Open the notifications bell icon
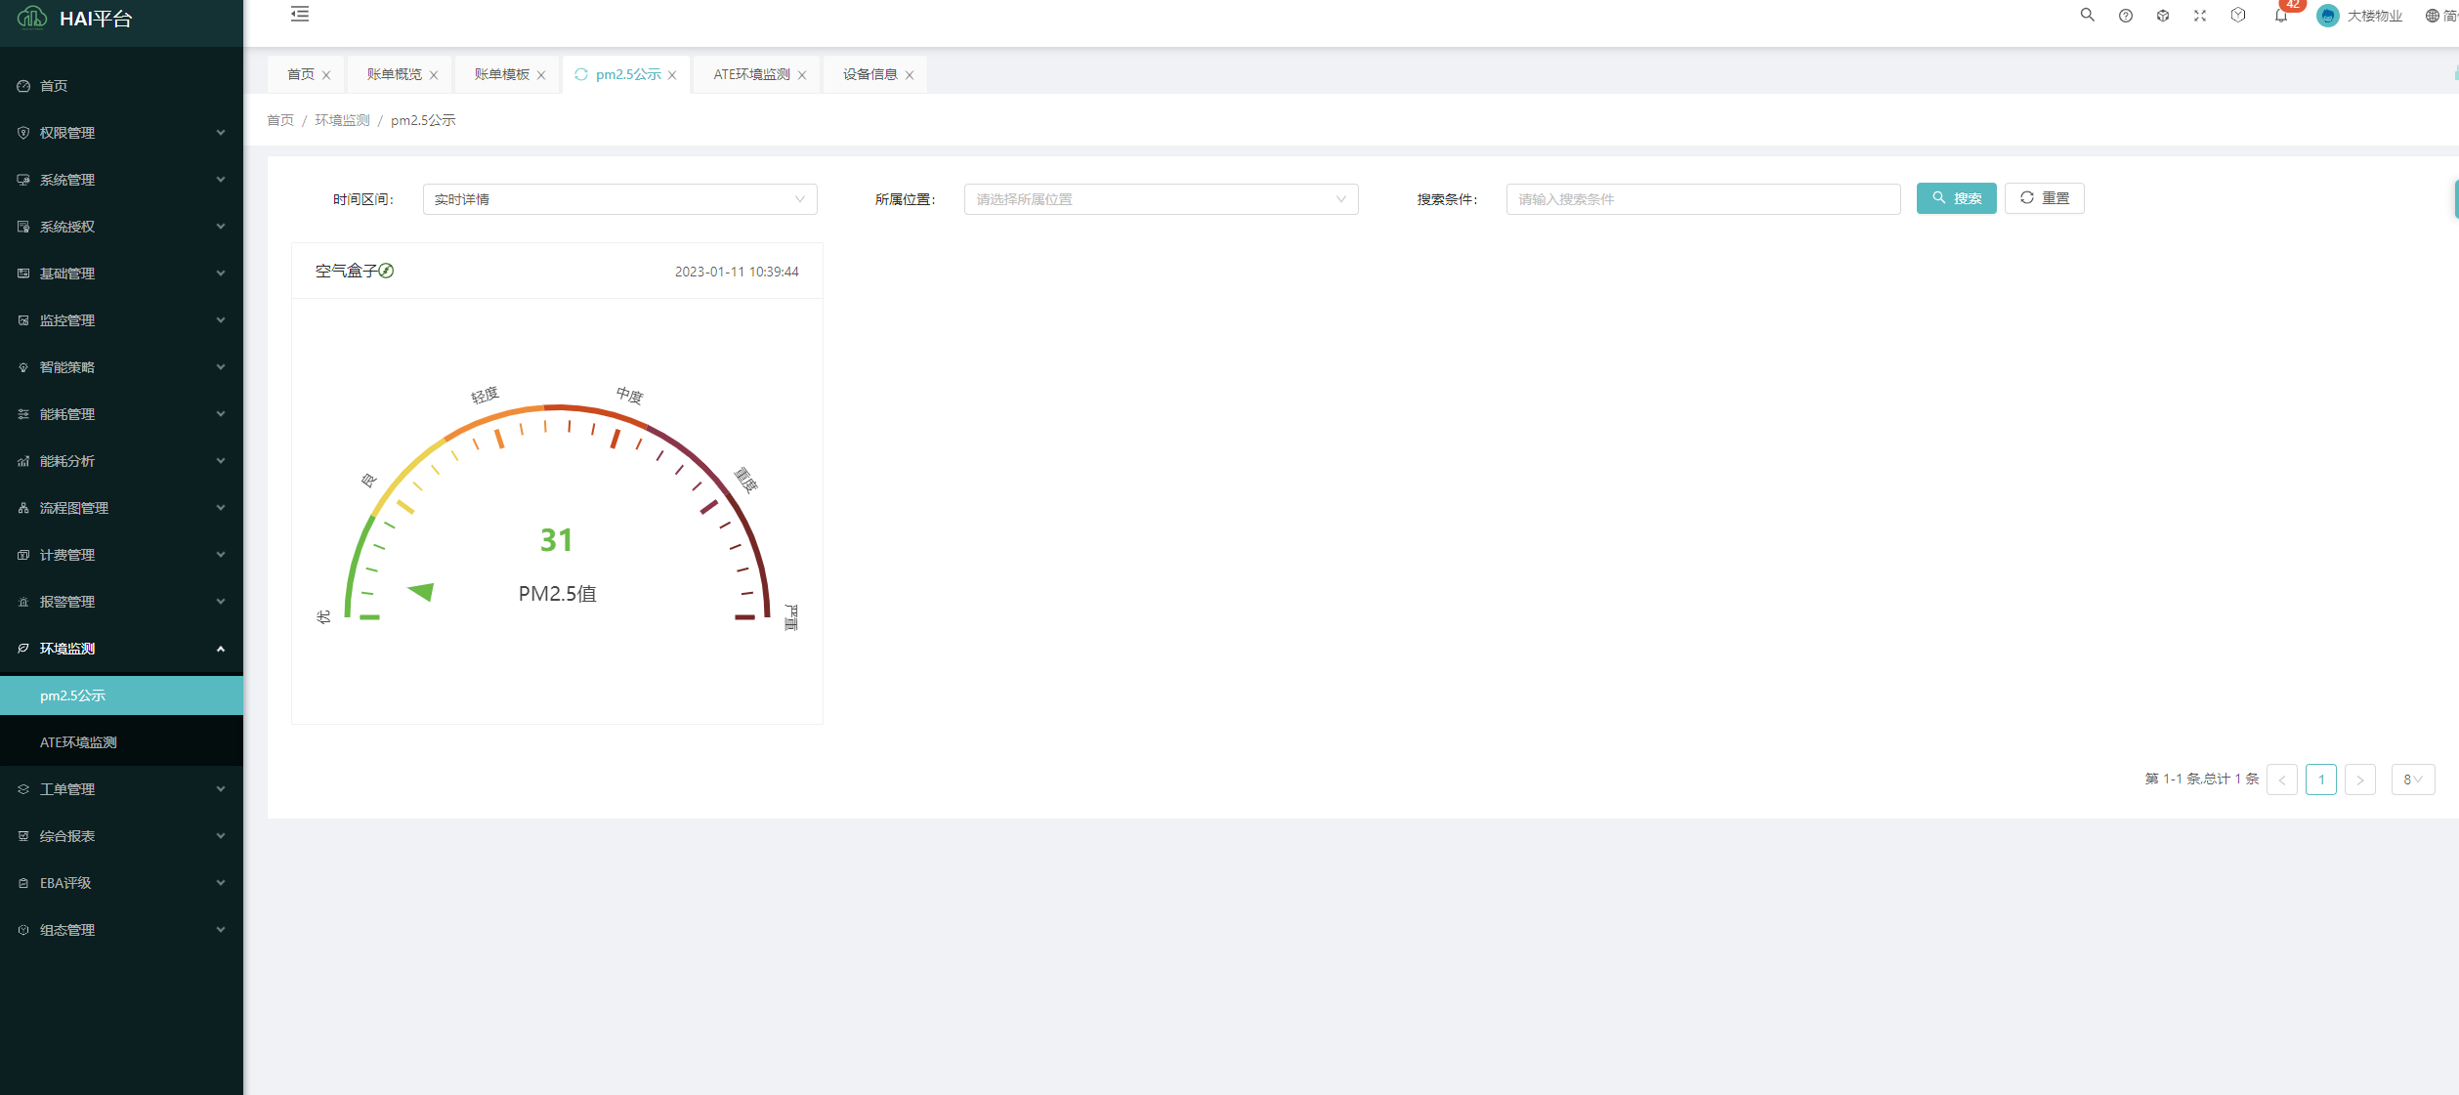This screenshot has height=1095, width=2459. [2281, 16]
